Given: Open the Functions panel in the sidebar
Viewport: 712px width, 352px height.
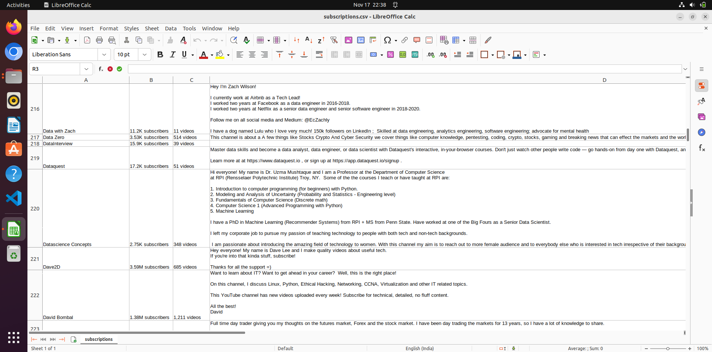Looking at the screenshot, I should [702, 148].
